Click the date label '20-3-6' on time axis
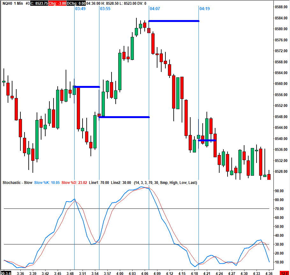 (x=6, y=273)
